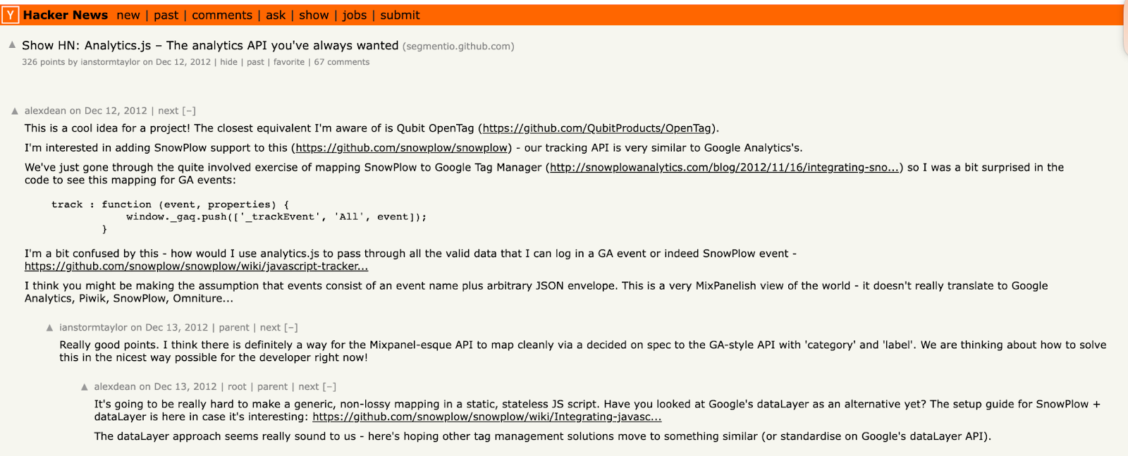
Task: Go to the ask section
Action: 276,15
